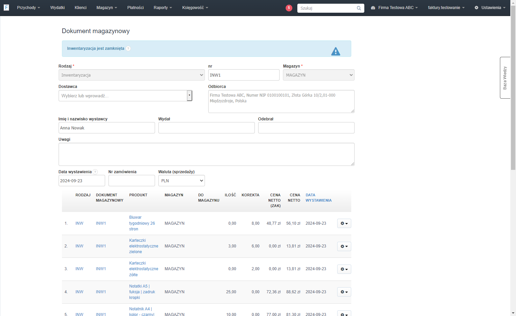516x316 pixels.
Task: Open the Rodzaj Inwentaryzacja dropdown
Action: pos(132,75)
